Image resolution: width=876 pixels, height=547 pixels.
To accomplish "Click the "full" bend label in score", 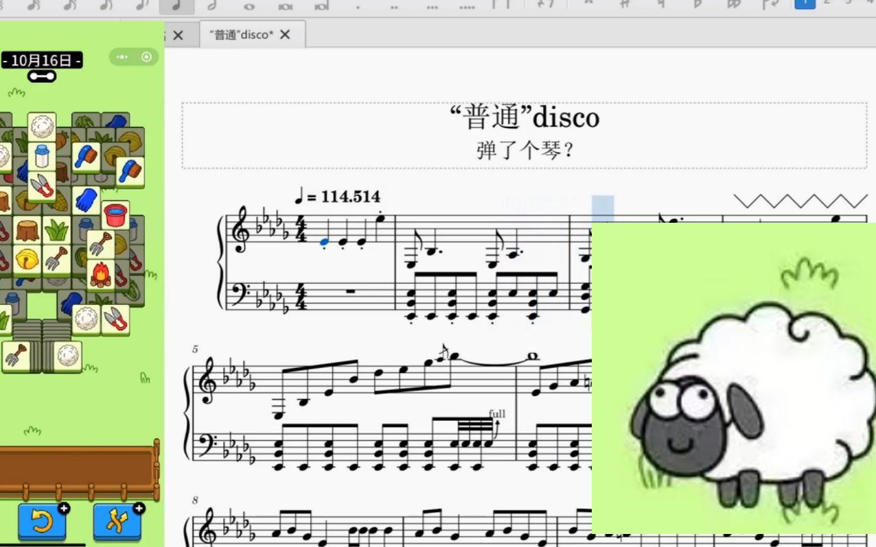I will point(497,413).
